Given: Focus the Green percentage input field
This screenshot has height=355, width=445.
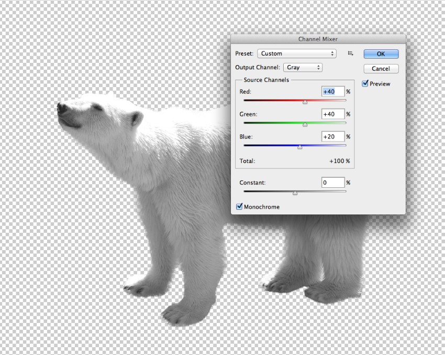Looking at the screenshot, I should 333,114.
